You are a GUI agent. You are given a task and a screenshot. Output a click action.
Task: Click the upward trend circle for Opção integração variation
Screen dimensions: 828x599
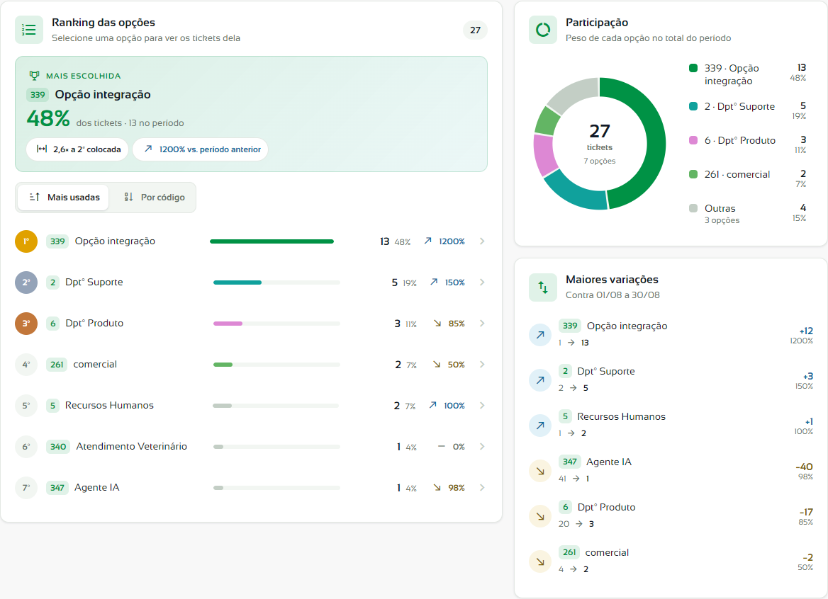click(540, 335)
